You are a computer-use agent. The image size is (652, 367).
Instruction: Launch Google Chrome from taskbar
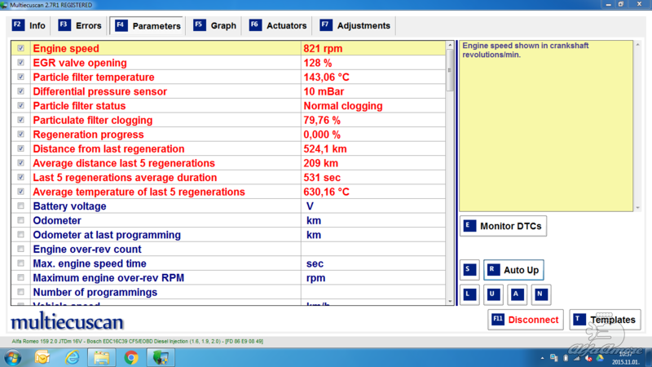[x=131, y=357]
